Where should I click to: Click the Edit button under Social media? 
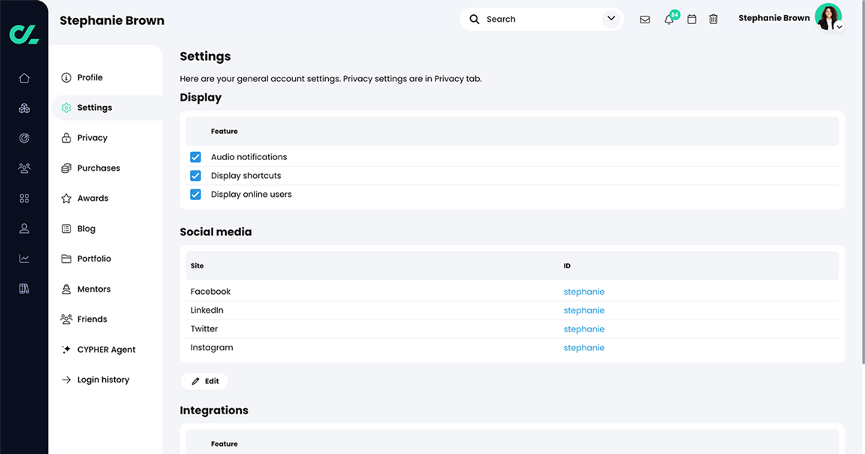pyautogui.click(x=203, y=381)
